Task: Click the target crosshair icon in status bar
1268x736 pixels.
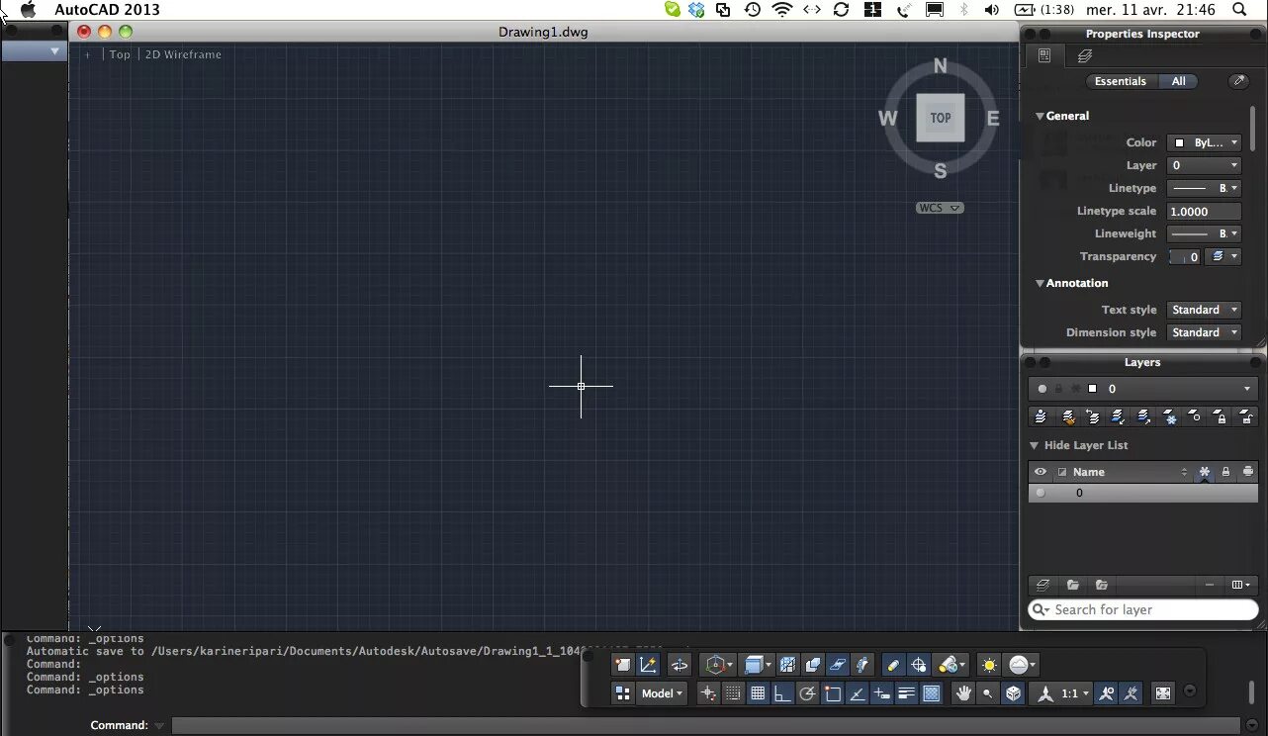Action: [919, 665]
